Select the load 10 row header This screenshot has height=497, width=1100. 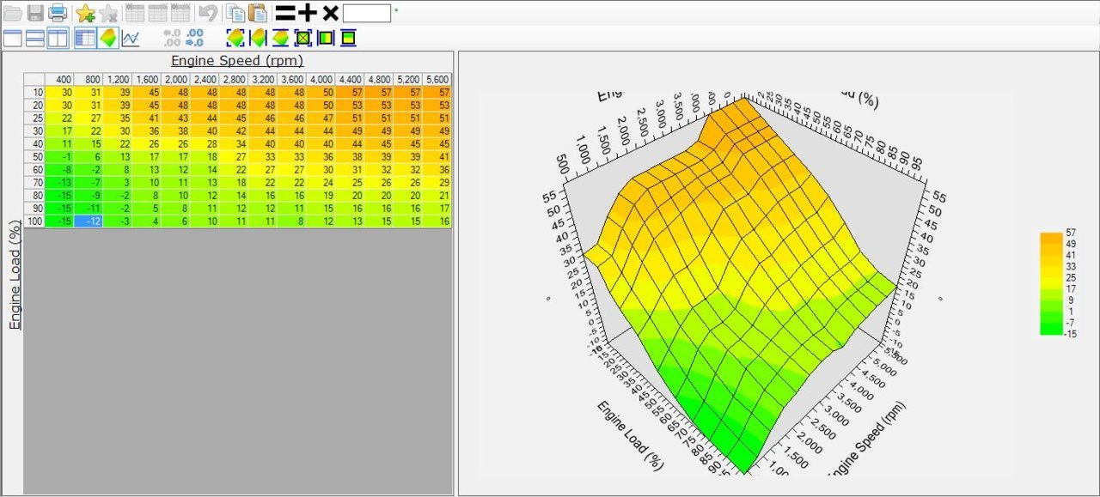34,92
